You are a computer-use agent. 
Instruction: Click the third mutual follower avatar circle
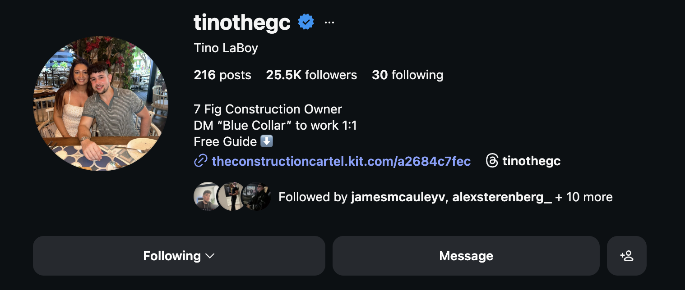point(256,196)
